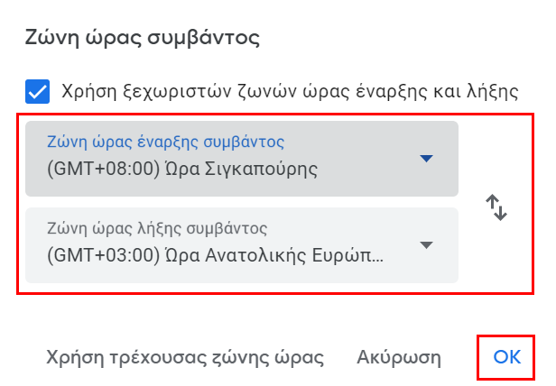Screen dimensions: 556x386
Task: Click the blue 'Ζώνη ώρας έναρξης συμβάντος' field label
Action: [x=165, y=142]
